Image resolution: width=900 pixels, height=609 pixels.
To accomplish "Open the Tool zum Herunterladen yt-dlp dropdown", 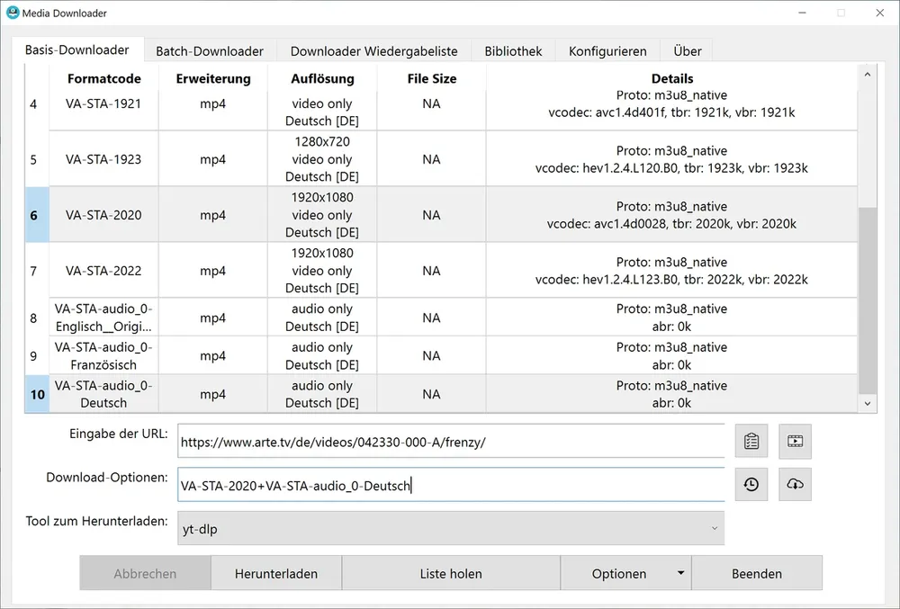I will (451, 529).
